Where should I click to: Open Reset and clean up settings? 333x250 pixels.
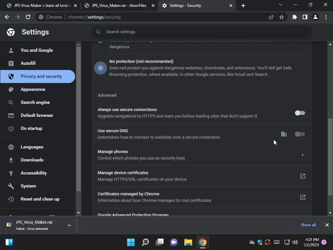pyautogui.click(x=38, y=199)
